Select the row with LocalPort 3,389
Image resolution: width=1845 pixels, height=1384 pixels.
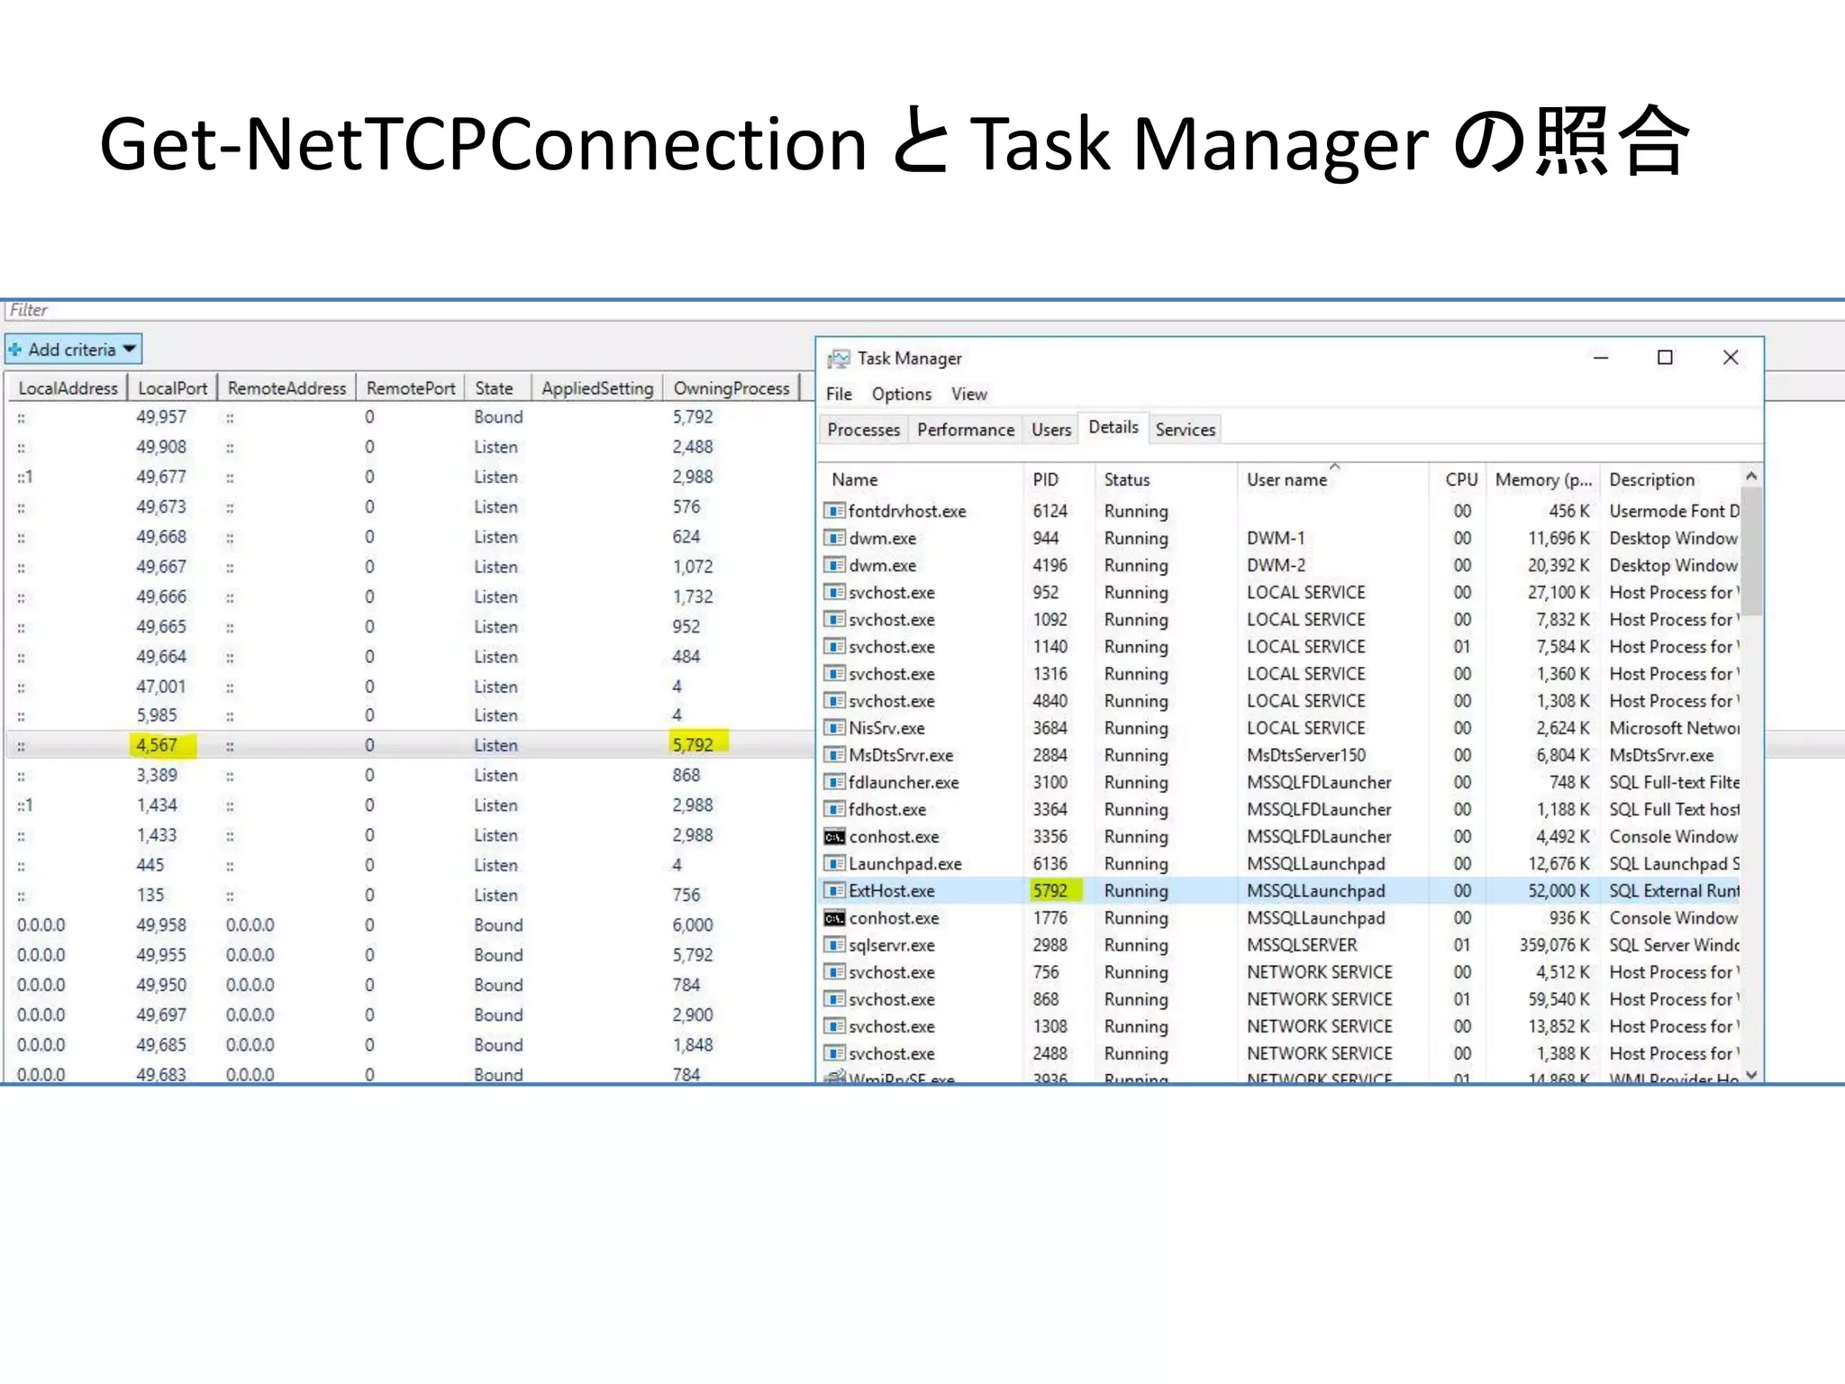[x=410, y=775]
